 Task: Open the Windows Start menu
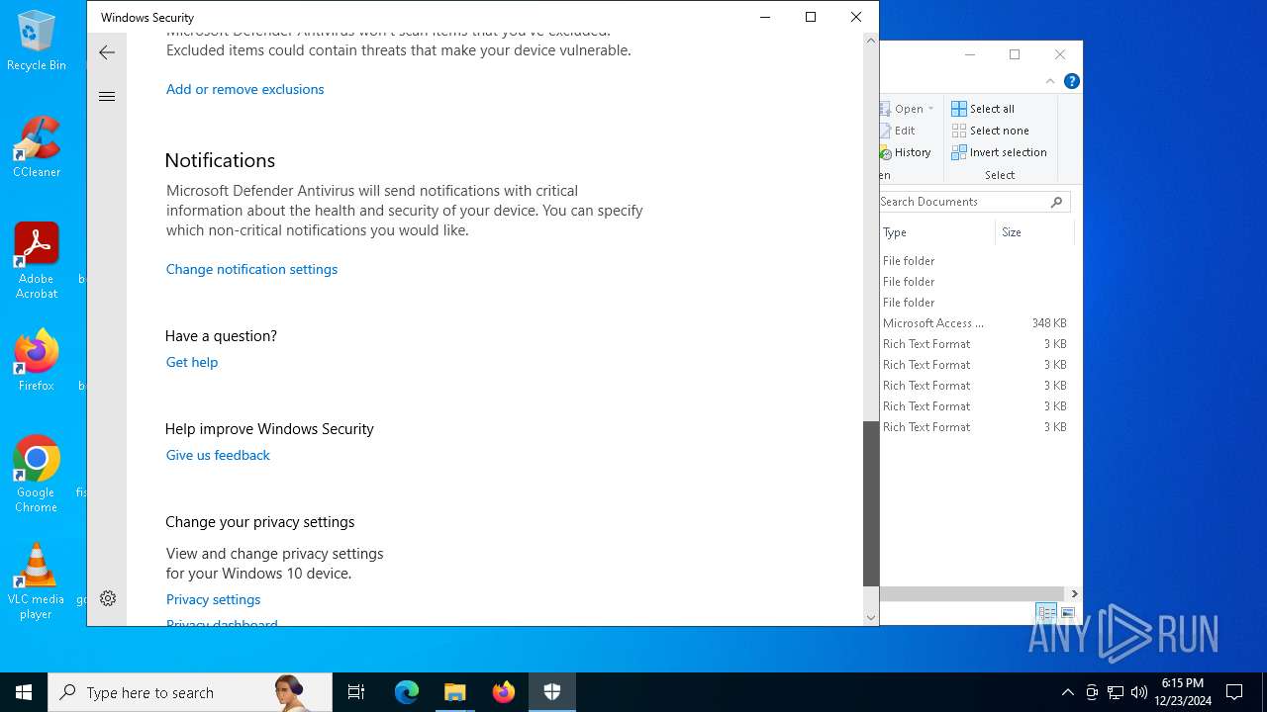point(24,692)
